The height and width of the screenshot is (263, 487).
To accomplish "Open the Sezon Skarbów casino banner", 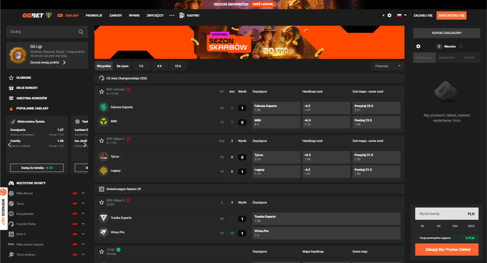I will 249,42.
